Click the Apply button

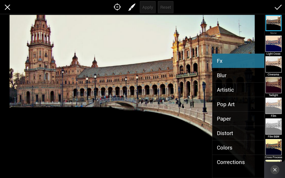click(148, 7)
